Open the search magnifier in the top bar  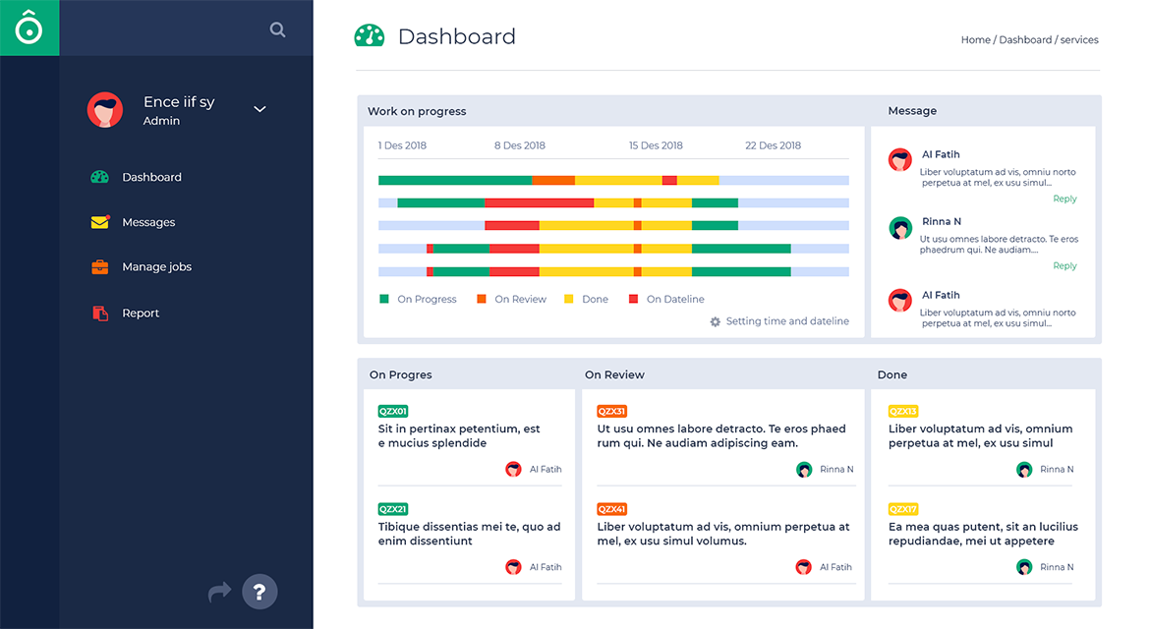pos(277,29)
